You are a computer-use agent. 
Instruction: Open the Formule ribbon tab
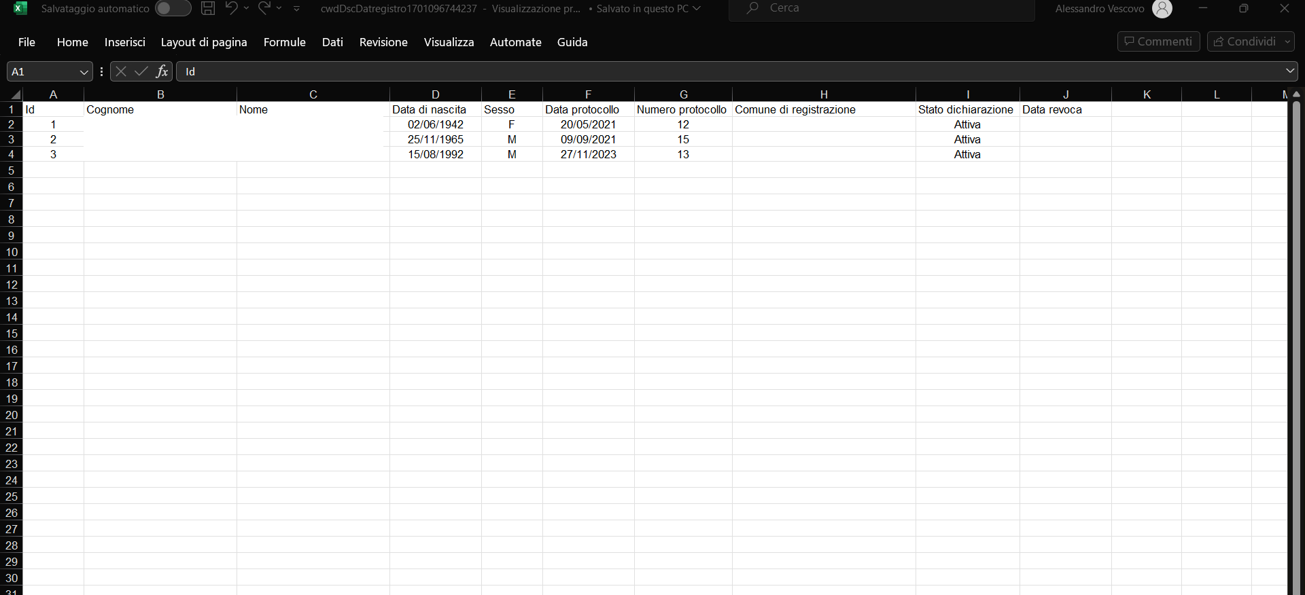tap(284, 42)
